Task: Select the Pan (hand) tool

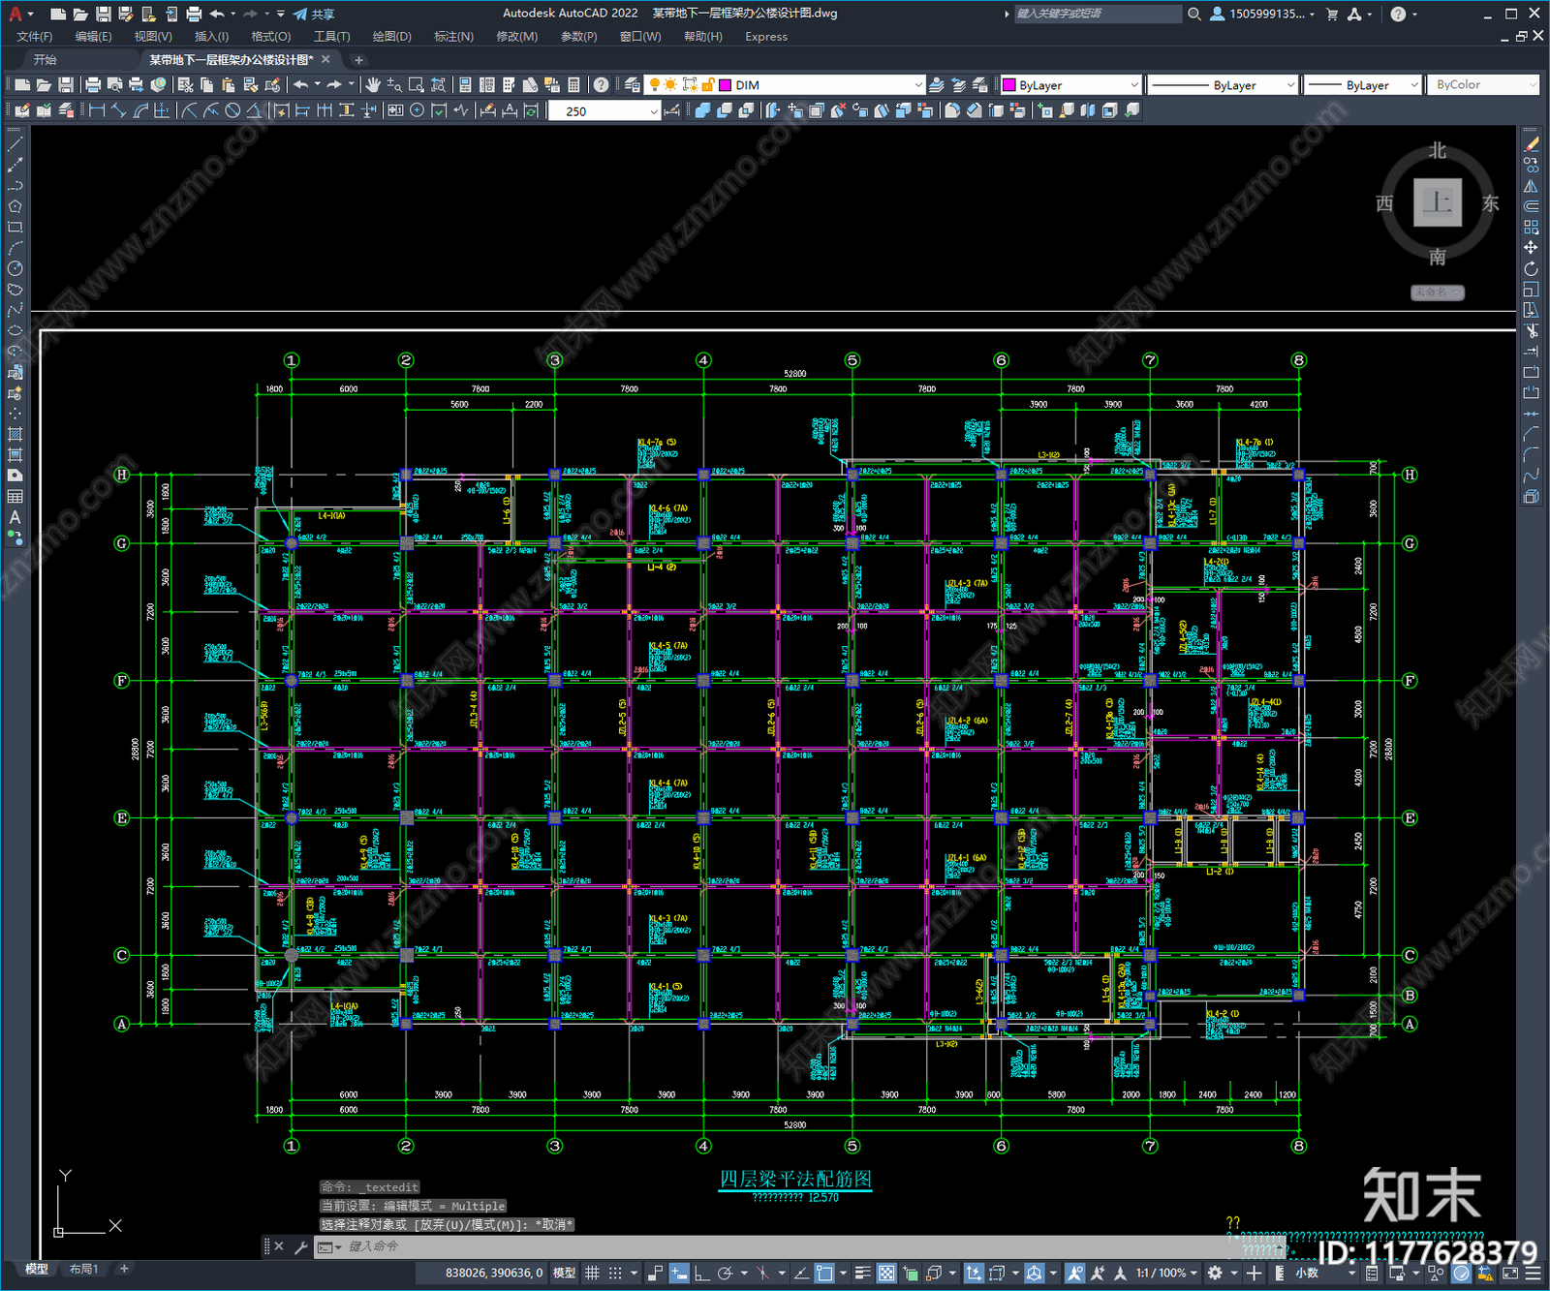Action: click(373, 85)
